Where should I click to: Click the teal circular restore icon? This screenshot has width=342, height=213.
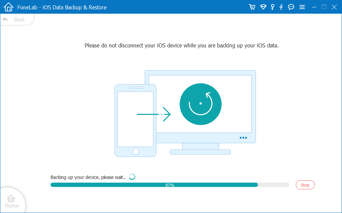[200, 104]
